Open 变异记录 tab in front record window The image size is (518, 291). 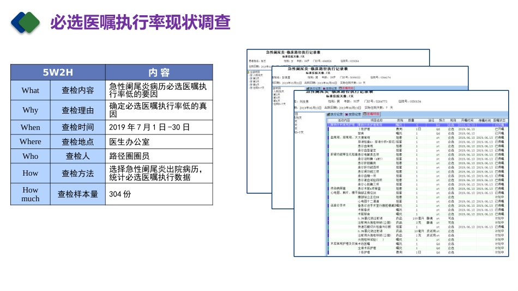click(353, 114)
